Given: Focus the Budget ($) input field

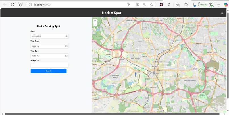Looking at the screenshot, I should coord(50,65).
